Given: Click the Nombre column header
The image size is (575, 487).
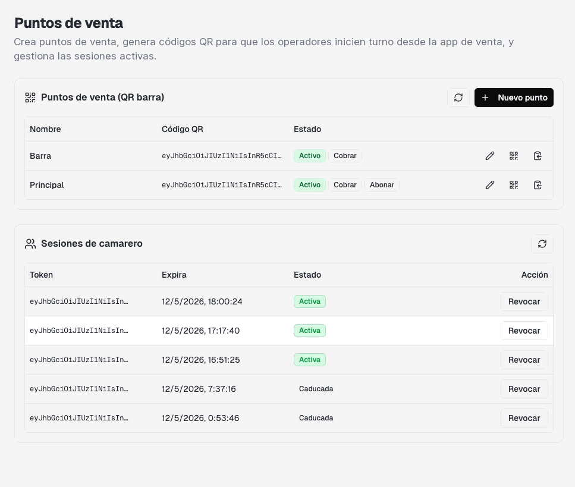Looking at the screenshot, I should tap(45, 129).
